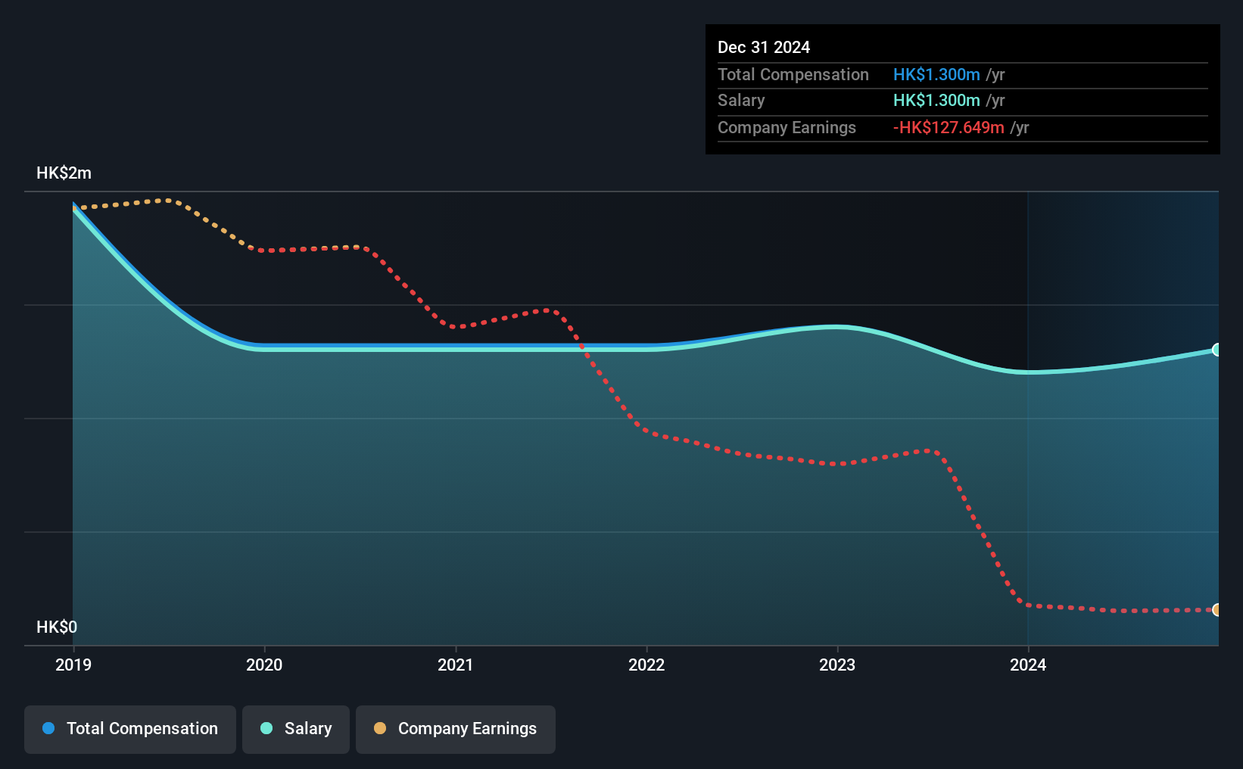Click the -HK$127.649m earnings value

point(949,127)
